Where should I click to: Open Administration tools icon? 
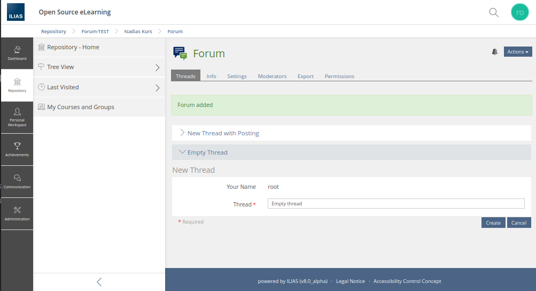coord(17,213)
